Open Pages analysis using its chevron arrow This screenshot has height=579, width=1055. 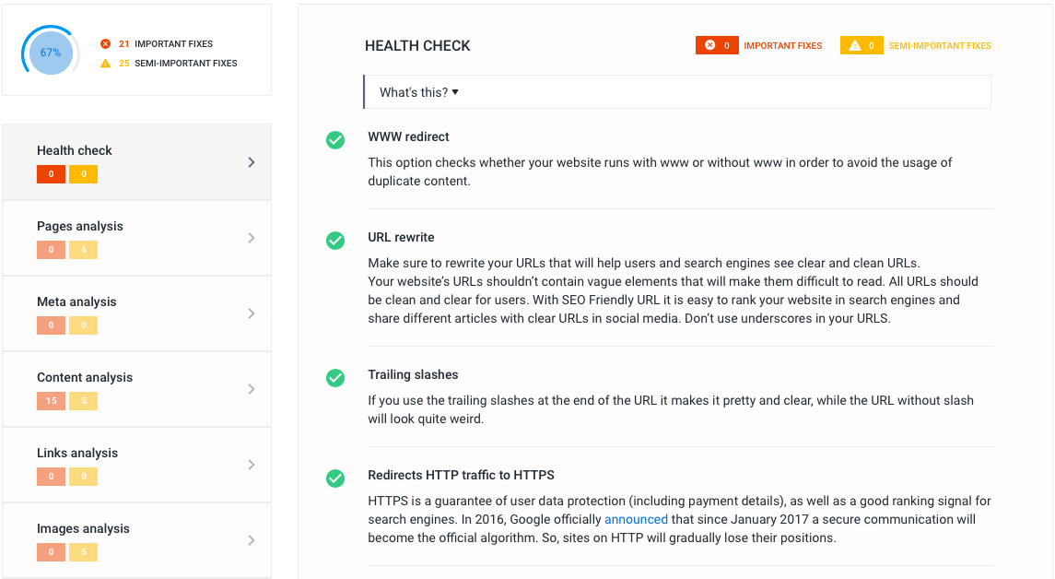(252, 238)
